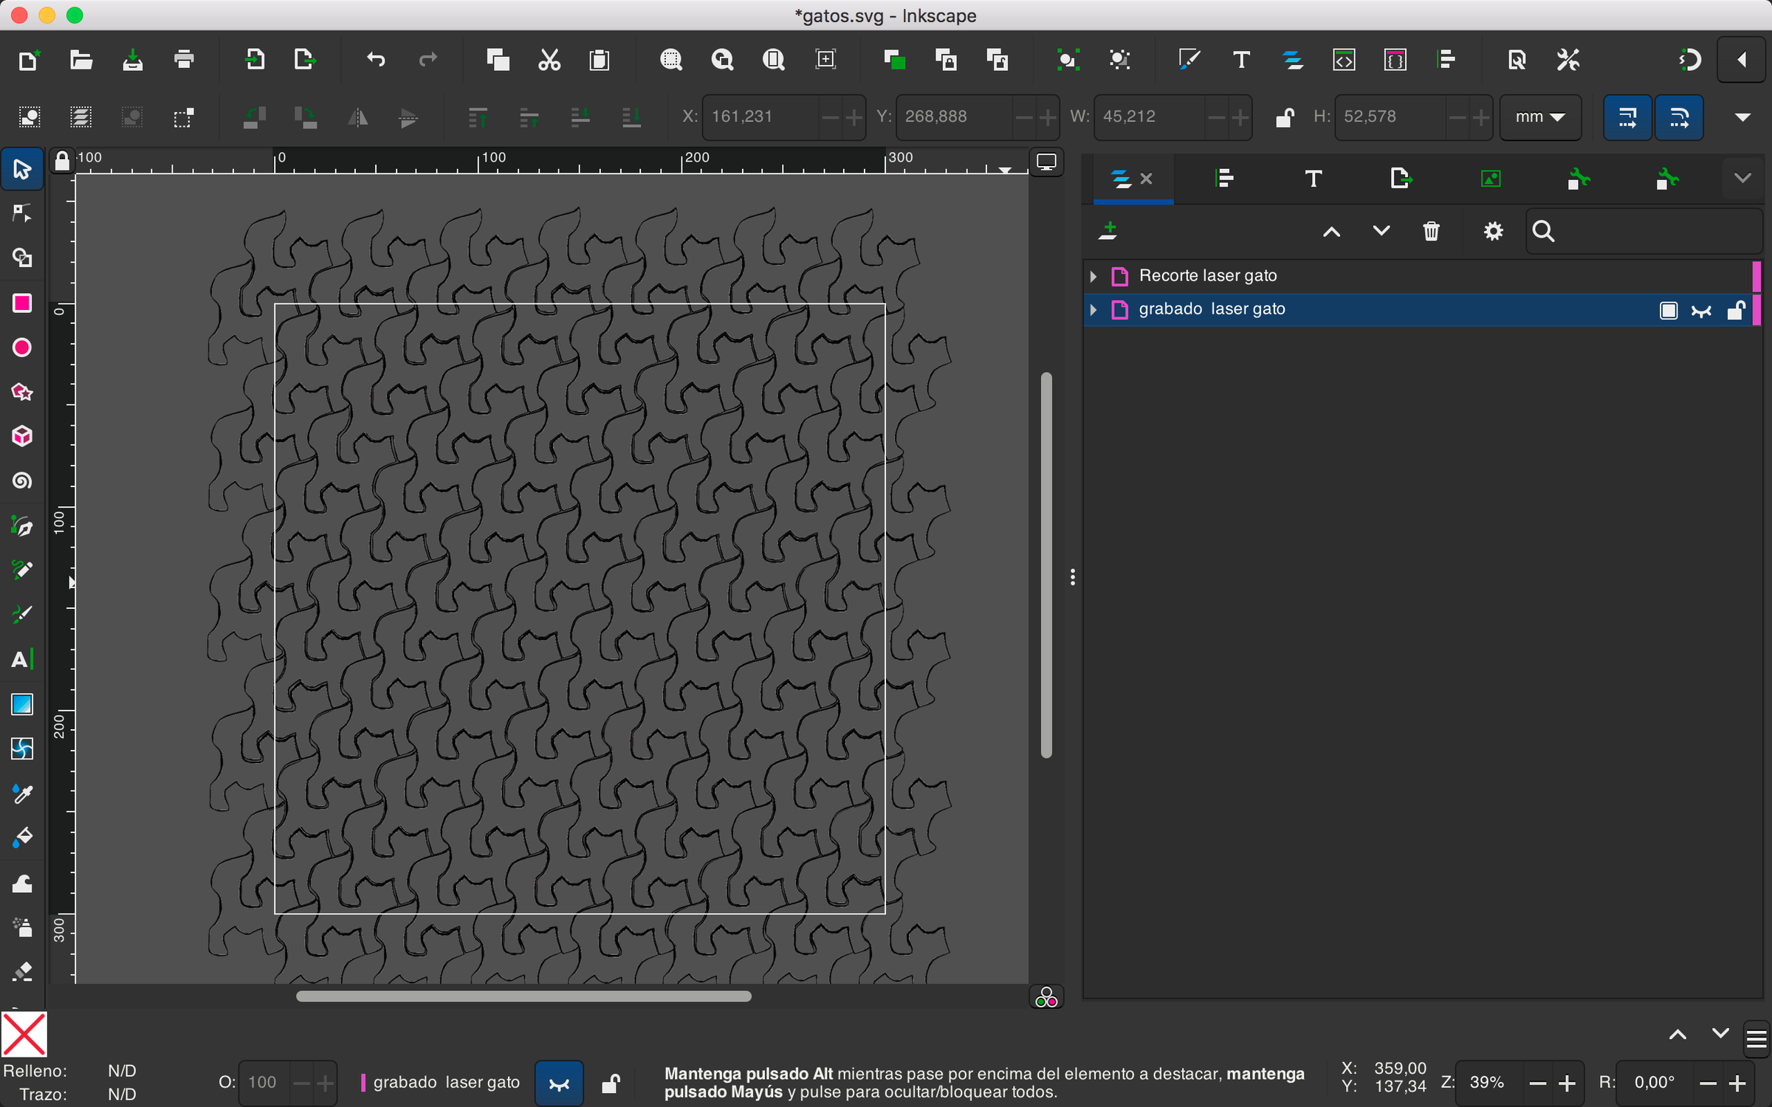Toggle the grabado laser gato layer row's square selection box

pyautogui.click(x=1669, y=311)
